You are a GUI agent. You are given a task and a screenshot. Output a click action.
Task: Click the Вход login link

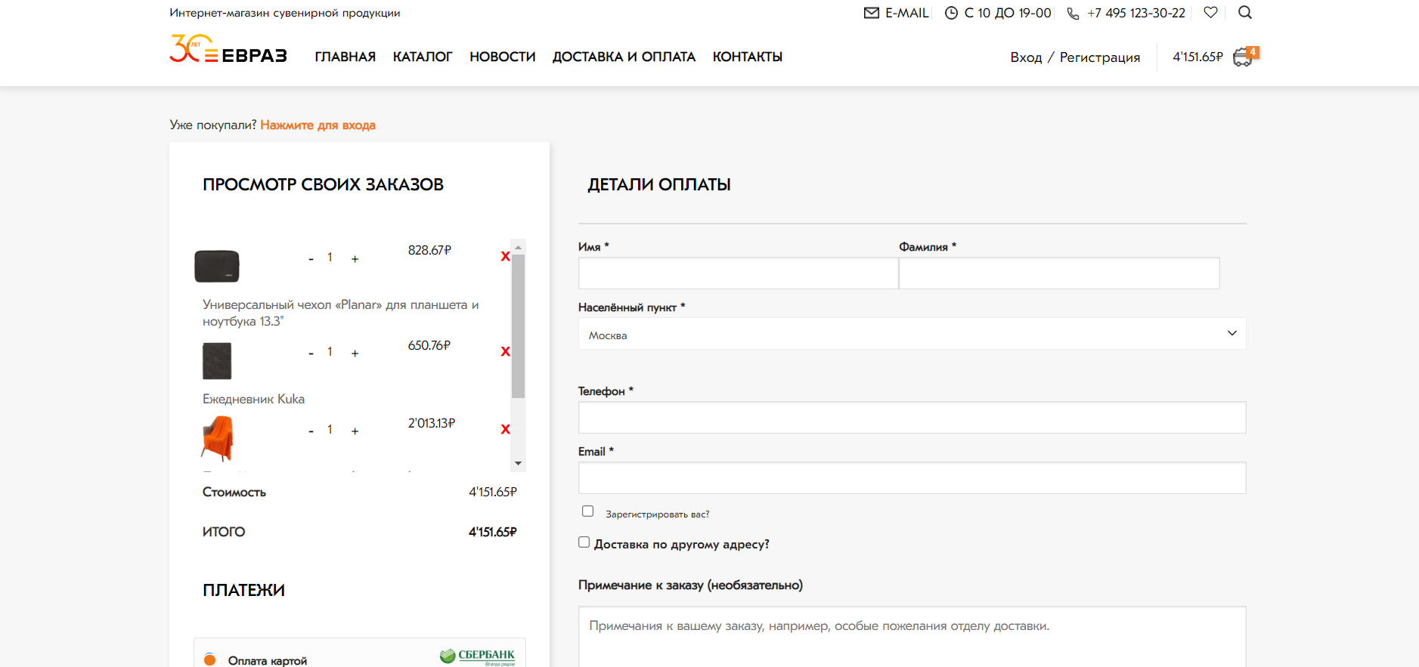1026,57
